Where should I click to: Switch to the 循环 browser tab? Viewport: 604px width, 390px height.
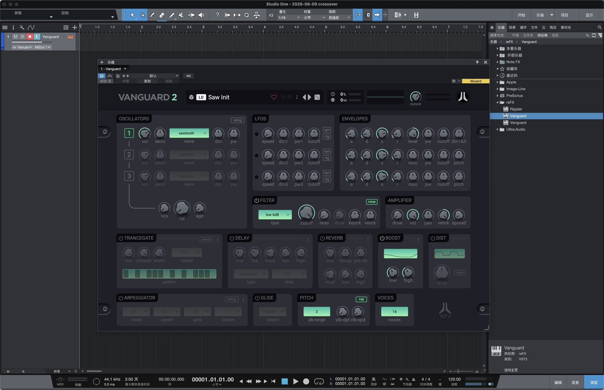523,27
